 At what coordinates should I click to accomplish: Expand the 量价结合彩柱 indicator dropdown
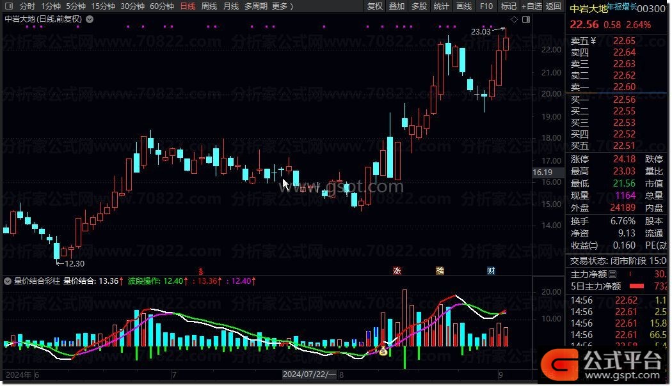[8, 281]
